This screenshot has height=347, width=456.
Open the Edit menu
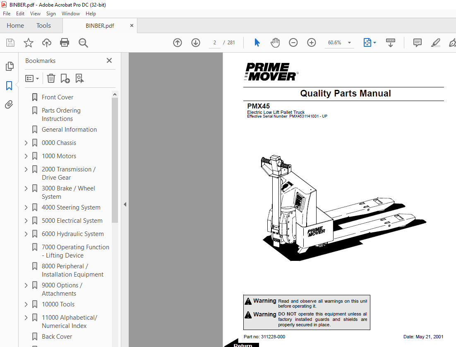[x=20, y=14]
